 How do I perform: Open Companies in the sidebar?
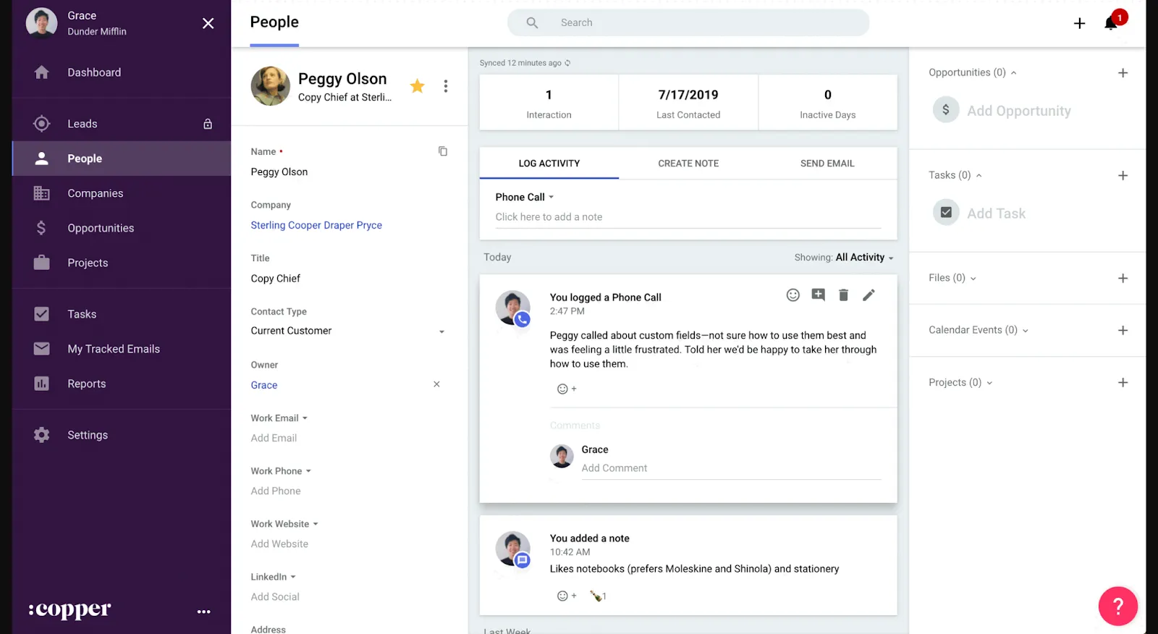[95, 193]
